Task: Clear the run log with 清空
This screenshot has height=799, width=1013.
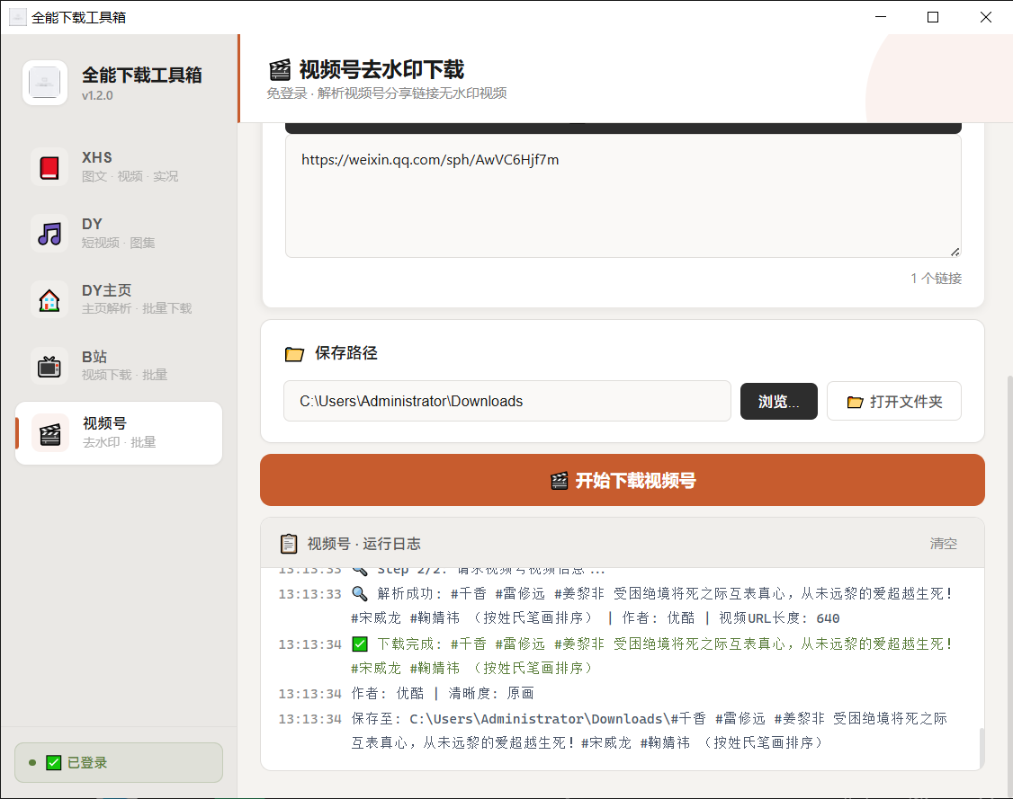Action: pos(943,544)
